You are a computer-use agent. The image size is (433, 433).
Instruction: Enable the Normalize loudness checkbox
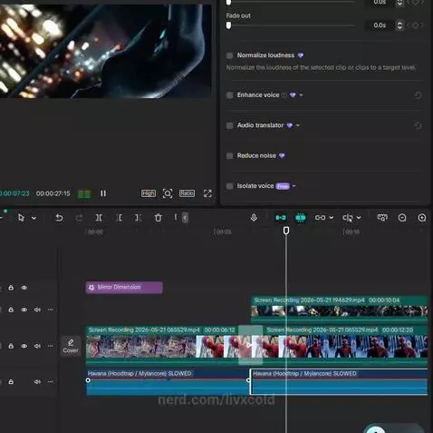[x=229, y=55]
